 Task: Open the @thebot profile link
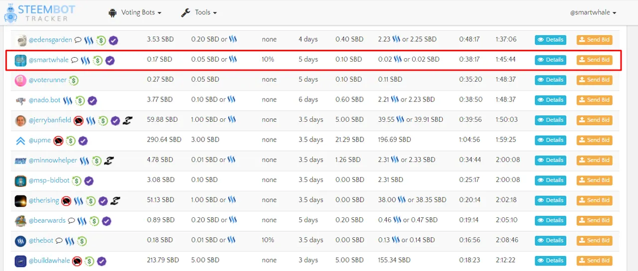tap(41, 240)
